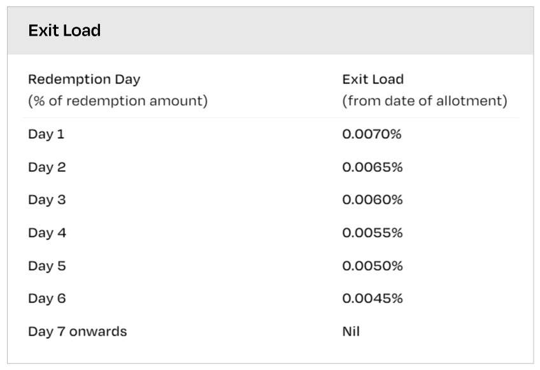Viewport: 540px width, 370px height.
Task: Click the Day 3 row label
Action: tap(46, 200)
